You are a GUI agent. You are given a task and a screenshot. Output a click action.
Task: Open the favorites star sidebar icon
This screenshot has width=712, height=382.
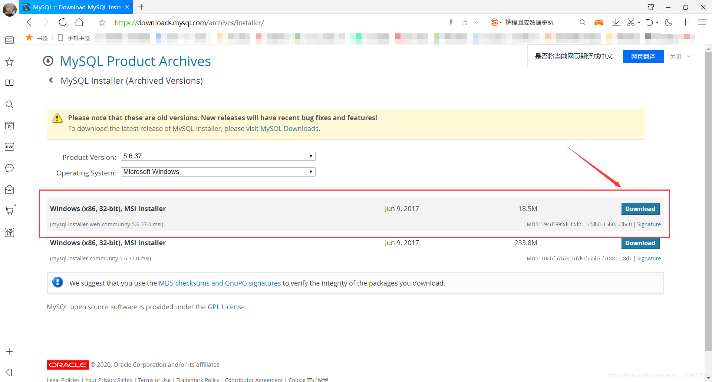click(x=10, y=62)
